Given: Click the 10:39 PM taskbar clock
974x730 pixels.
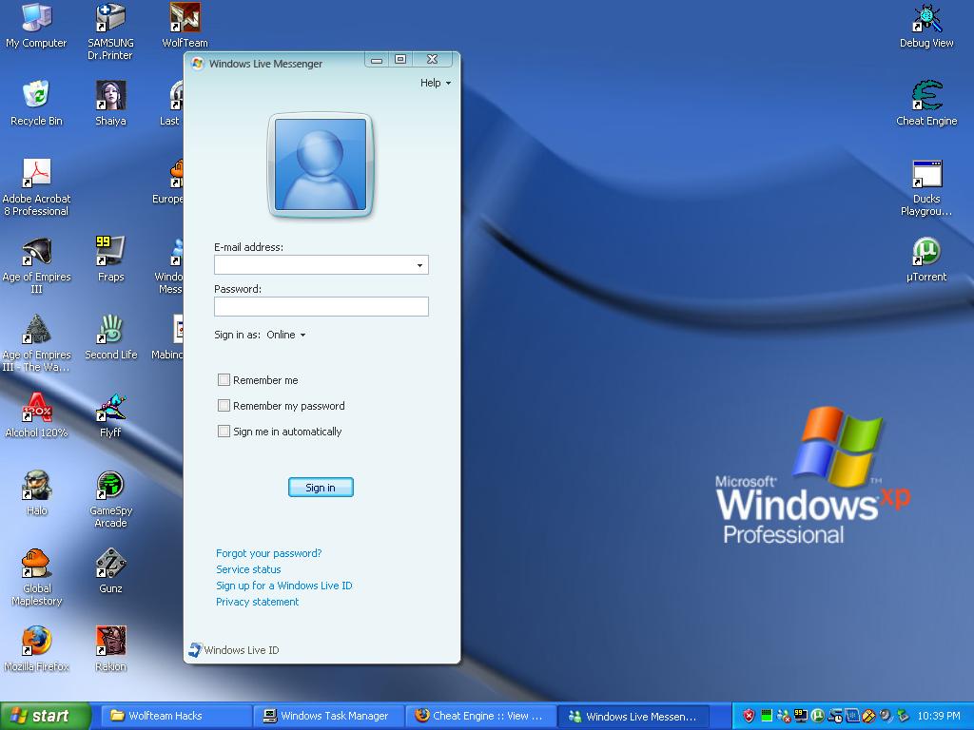Looking at the screenshot, I should (x=939, y=716).
